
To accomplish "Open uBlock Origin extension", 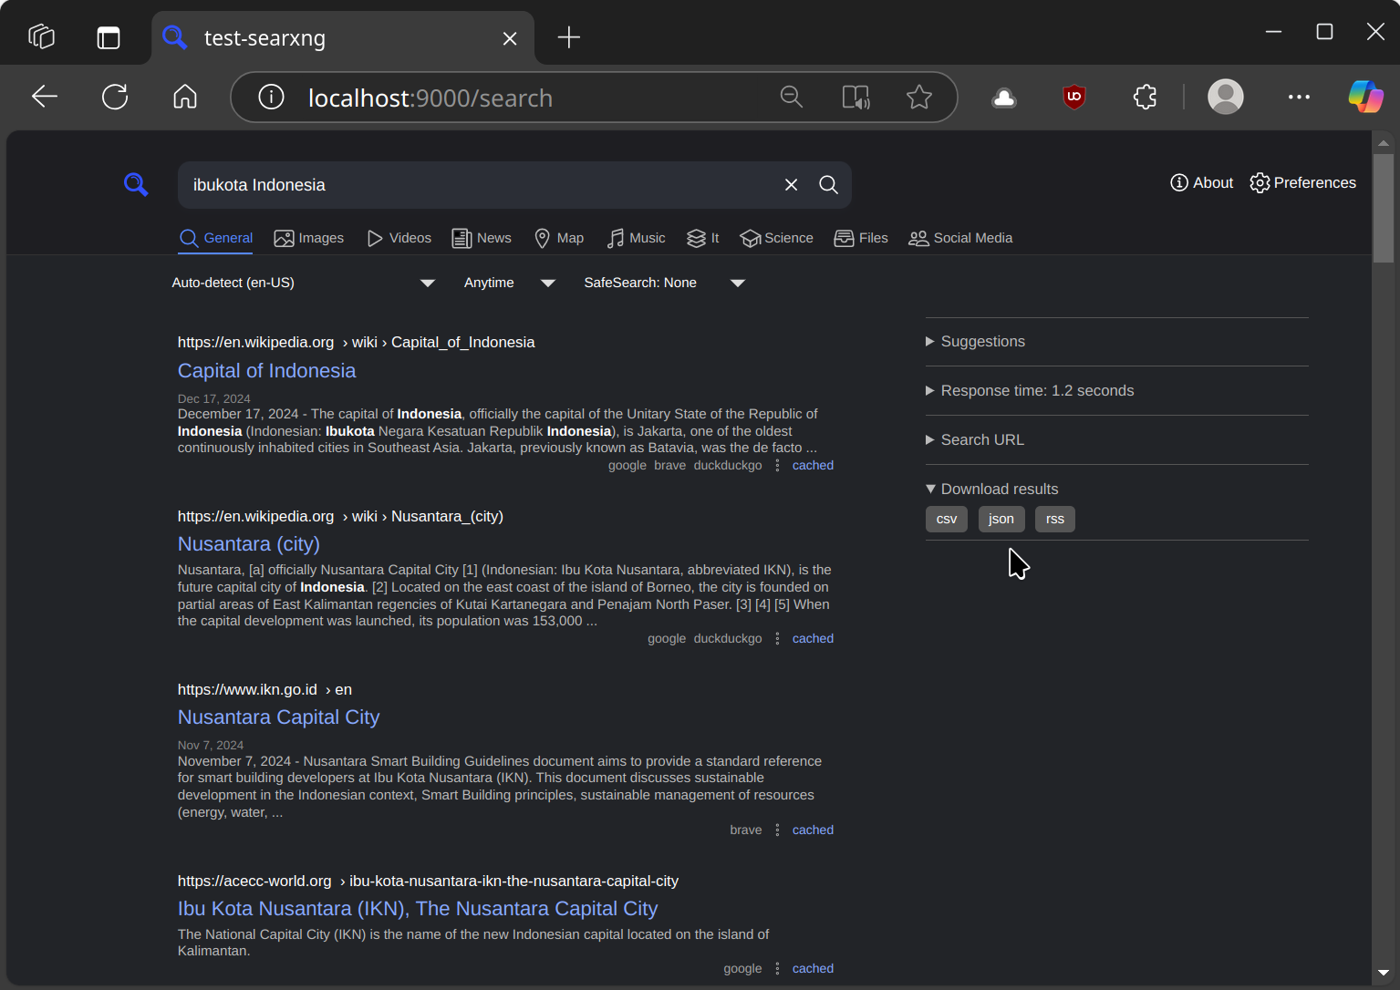I will click(1074, 98).
